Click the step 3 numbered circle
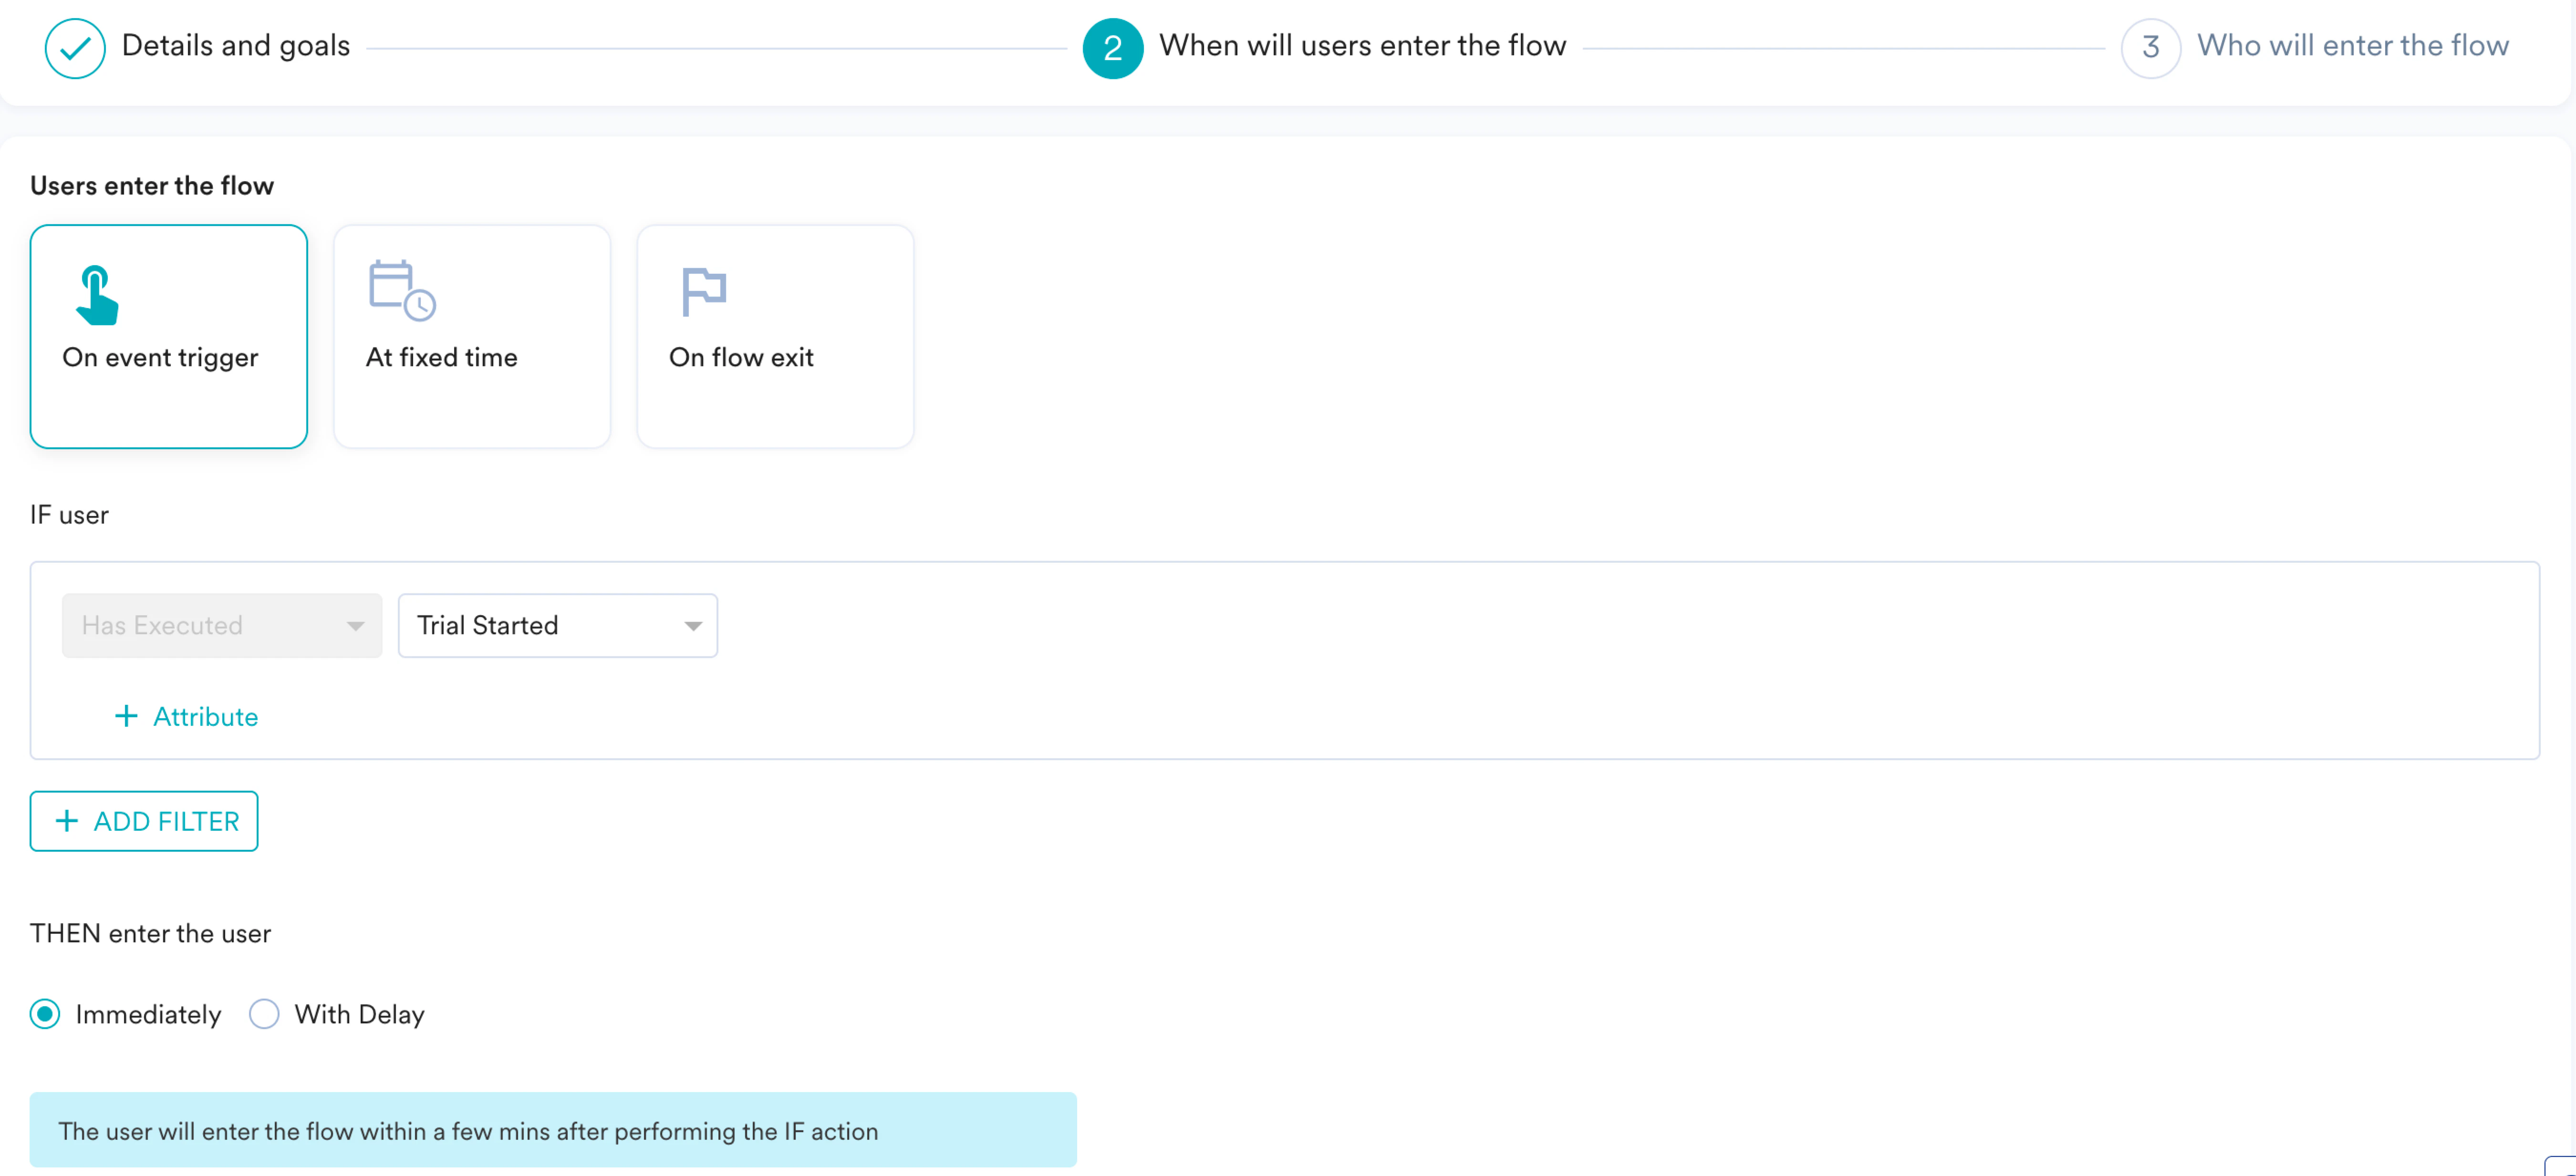This screenshot has width=2576, height=1176. click(2150, 47)
